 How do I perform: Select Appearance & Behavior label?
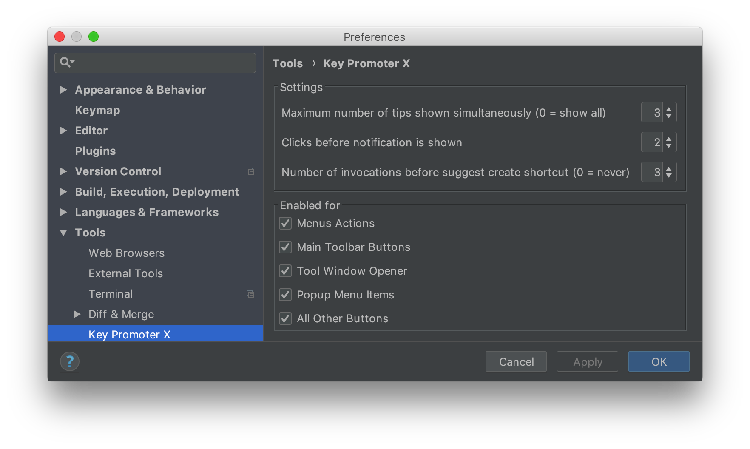[140, 90]
